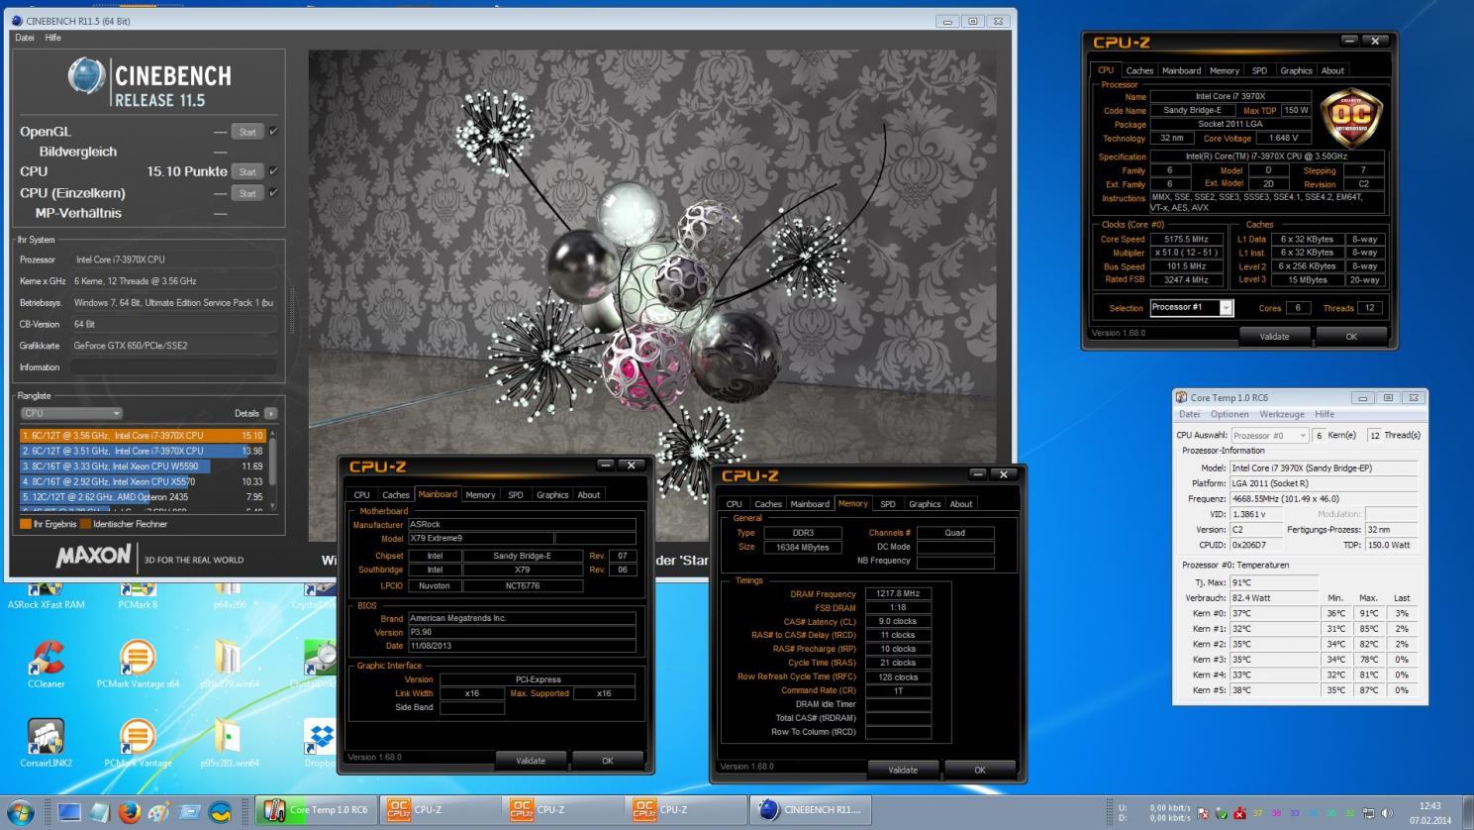Click DRAM Frequency value '1217.8 MHz'
1474x830 pixels.
click(x=898, y=593)
